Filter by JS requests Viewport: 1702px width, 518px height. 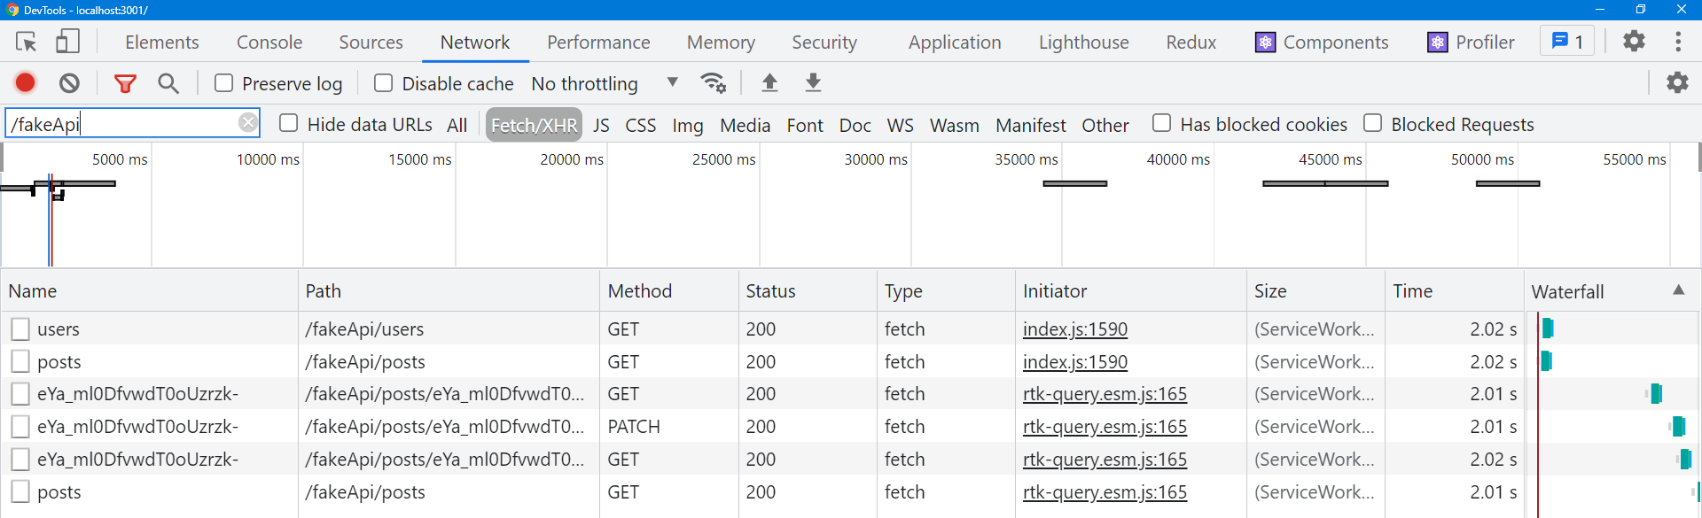[601, 125]
